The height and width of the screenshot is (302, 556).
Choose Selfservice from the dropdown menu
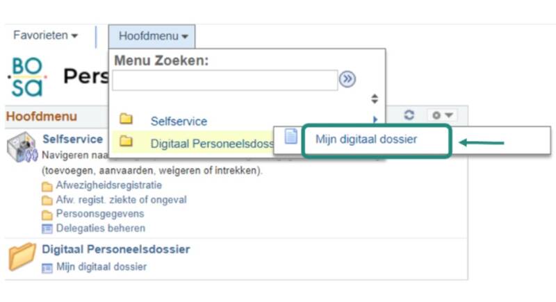pyautogui.click(x=179, y=121)
